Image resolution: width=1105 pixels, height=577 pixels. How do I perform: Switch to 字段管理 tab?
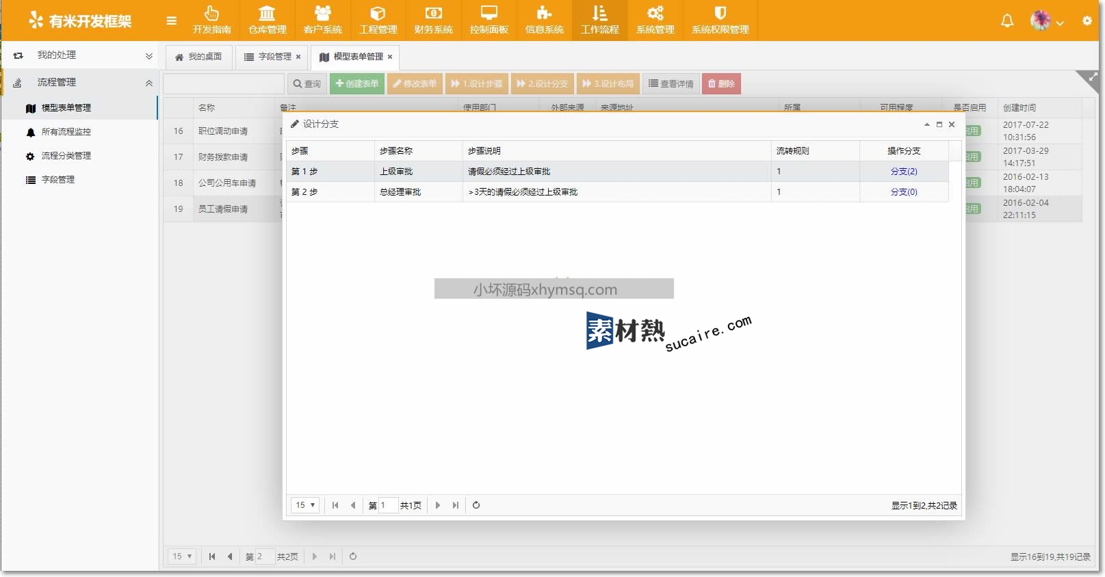(x=274, y=57)
